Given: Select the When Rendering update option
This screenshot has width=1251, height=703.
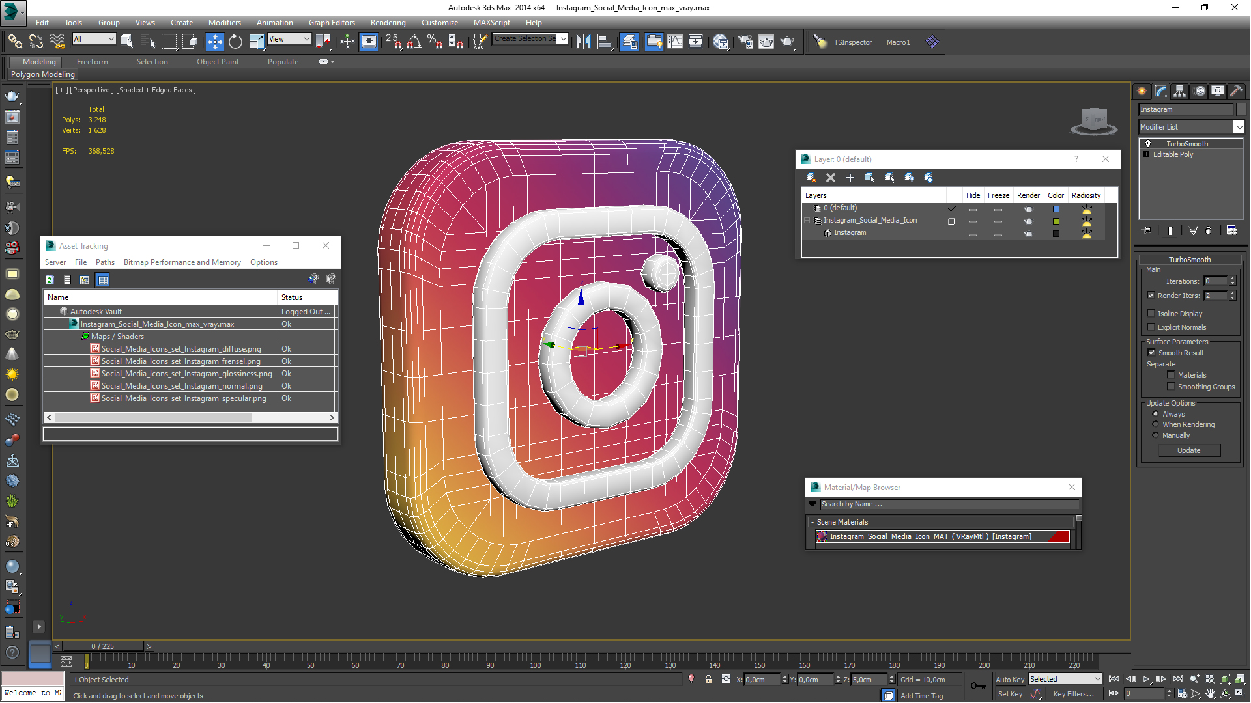Looking at the screenshot, I should [x=1155, y=424].
